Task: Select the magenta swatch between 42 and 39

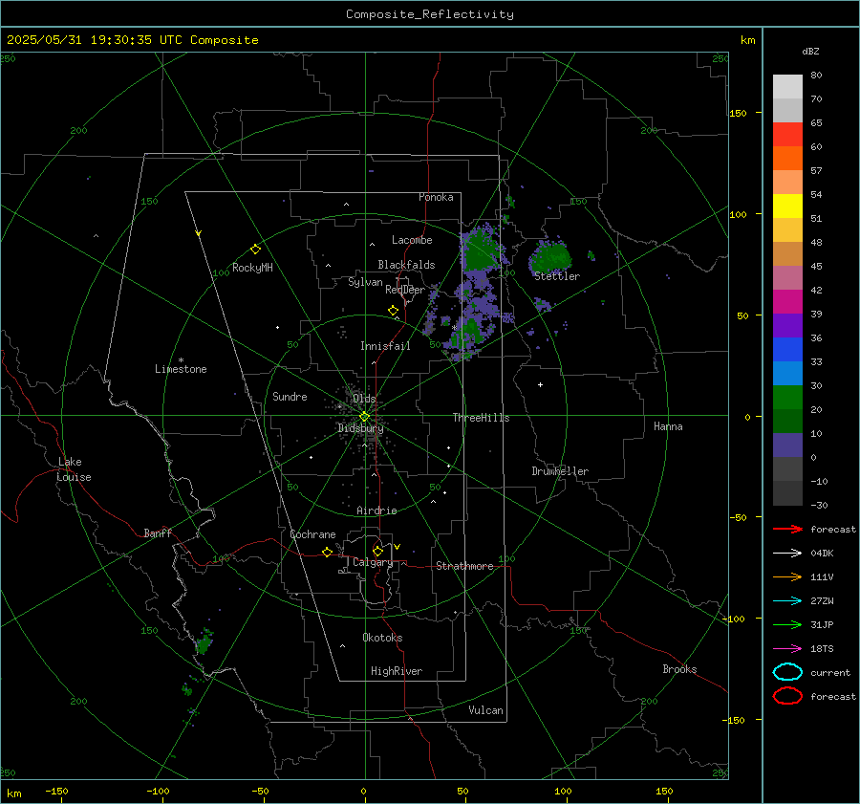Action: [787, 301]
